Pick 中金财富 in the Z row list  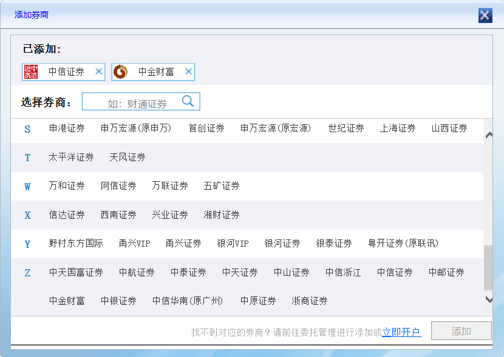tap(67, 301)
